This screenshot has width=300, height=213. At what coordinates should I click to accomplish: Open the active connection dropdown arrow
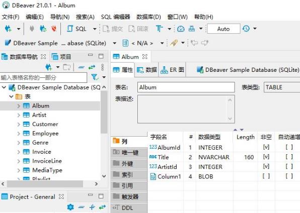point(115,43)
